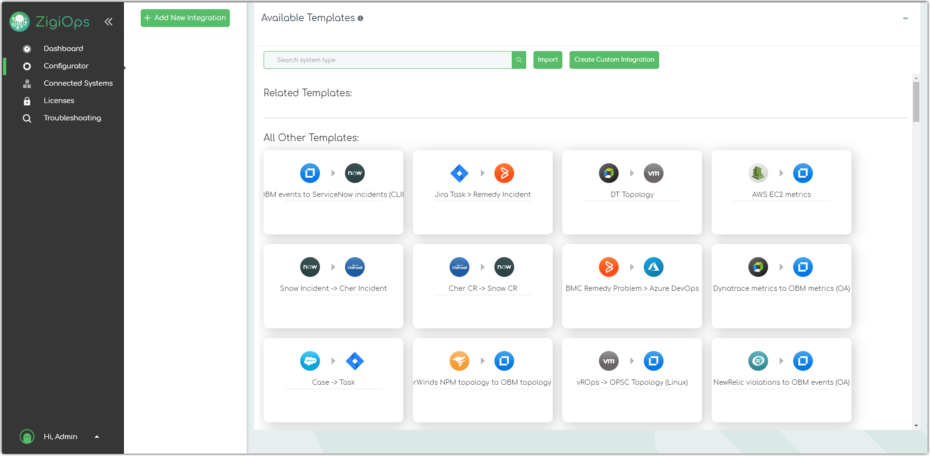Click the Dashboard gauge icon
The image size is (930, 456).
27,49
